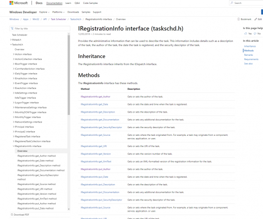Open the Documentation tab
Viewport: 263px width, 219px height.
55,3
